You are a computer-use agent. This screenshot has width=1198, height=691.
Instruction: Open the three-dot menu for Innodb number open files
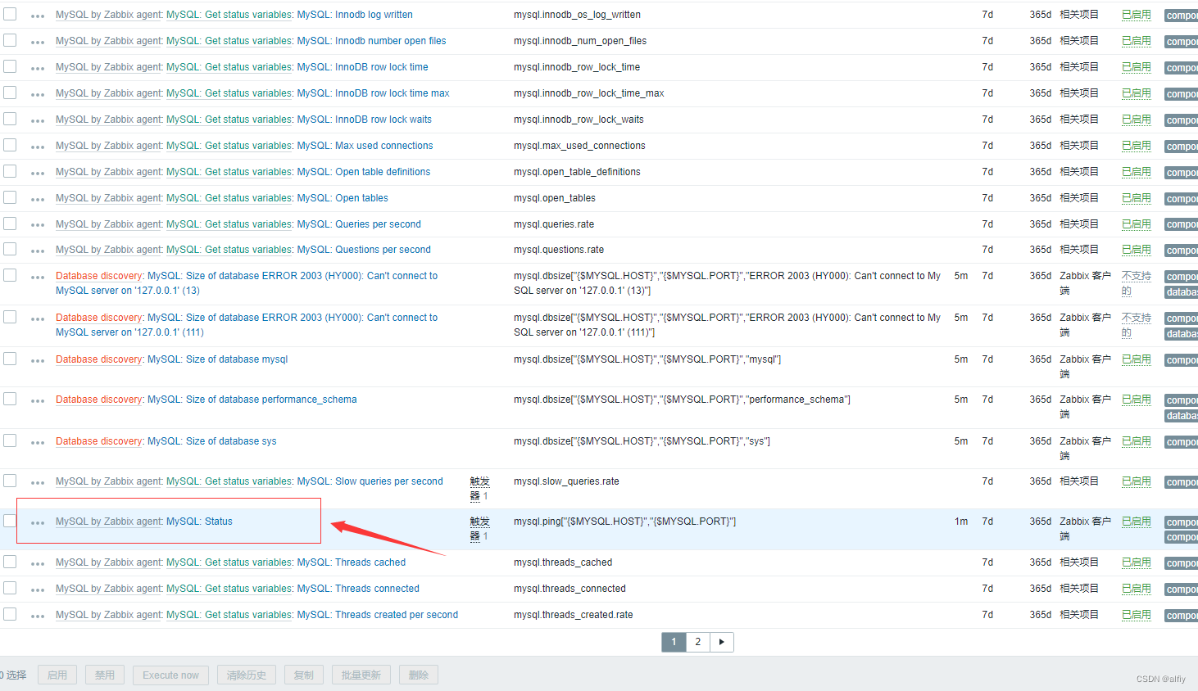pyautogui.click(x=38, y=43)
